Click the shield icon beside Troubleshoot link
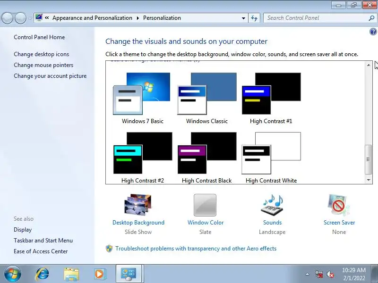The image size is (378, 283). pos(109,249)
